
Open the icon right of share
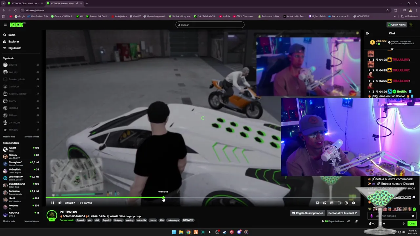point(356,221)
